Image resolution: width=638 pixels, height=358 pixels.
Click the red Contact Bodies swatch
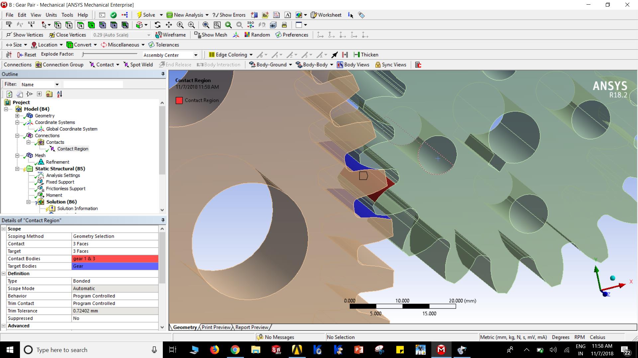pos(115,259)
